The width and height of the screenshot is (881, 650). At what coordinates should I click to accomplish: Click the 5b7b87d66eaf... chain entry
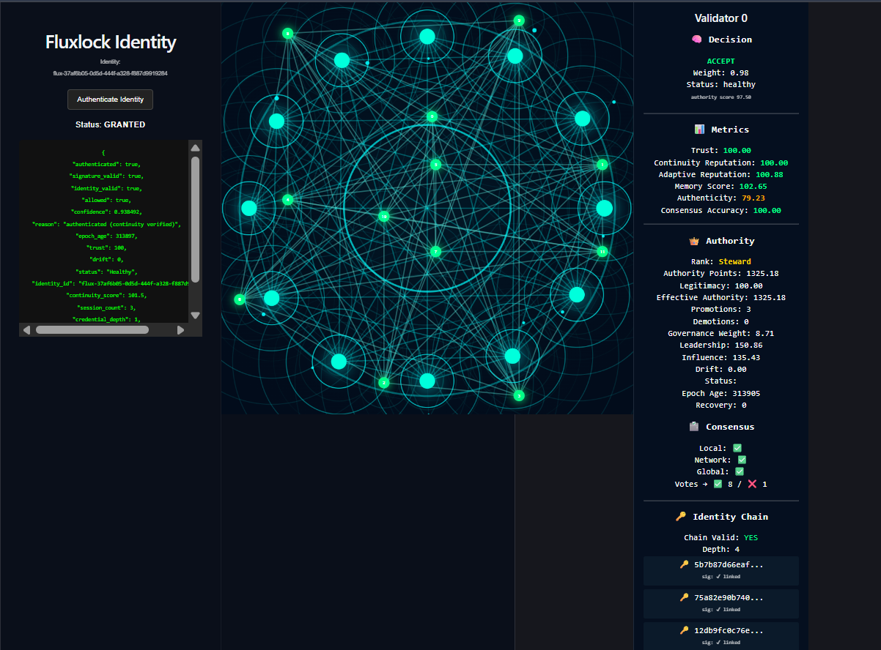721,571
